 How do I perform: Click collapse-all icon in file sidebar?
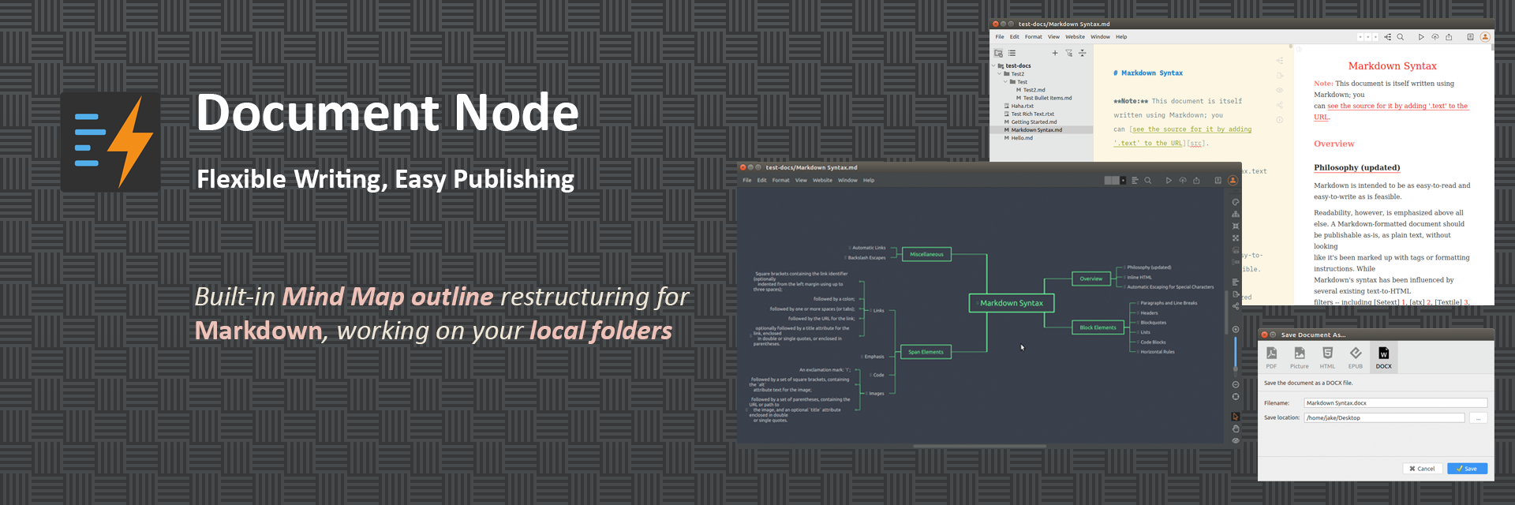pyautogui.click(x=1083, y=53)
